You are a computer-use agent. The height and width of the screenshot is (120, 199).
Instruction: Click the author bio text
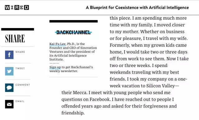coord(73,52)
